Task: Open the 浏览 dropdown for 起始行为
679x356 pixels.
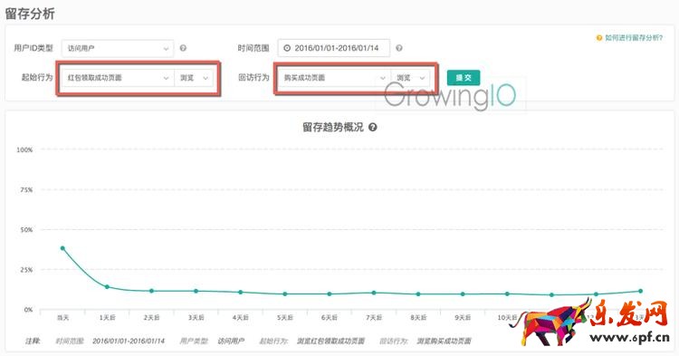Action: point(194,78)
